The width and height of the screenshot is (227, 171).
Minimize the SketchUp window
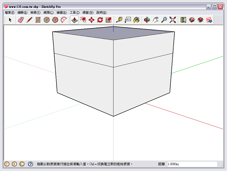point(209,7)
